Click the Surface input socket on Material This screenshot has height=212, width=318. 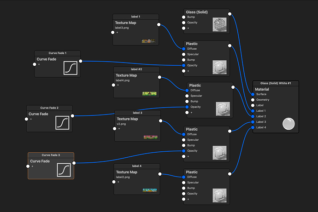pyautogui.click(x=253, y=94)
